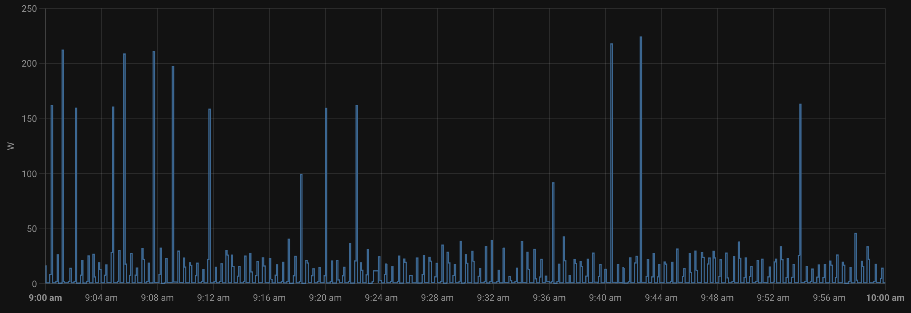The image size is (911, 313).
Task: Click the 9:52 am time axis label
Action: coord(773,298)
